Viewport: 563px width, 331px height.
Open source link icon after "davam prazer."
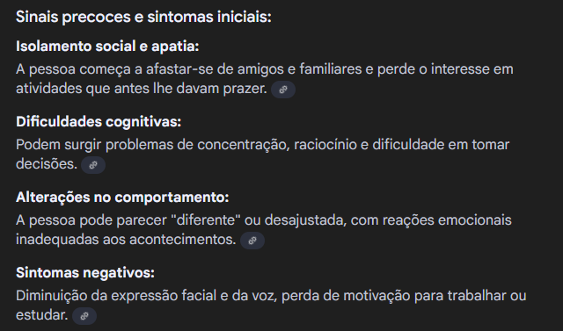pos(283,90)
